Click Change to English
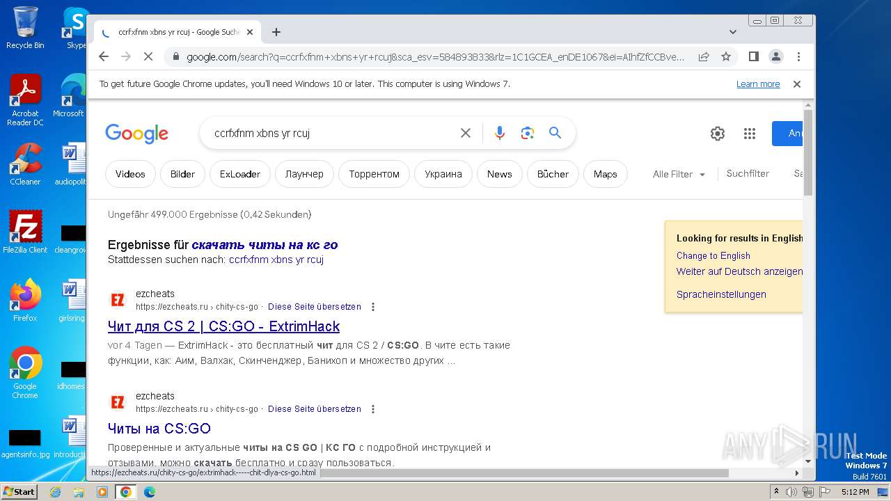891x501 pixels. coord(713,255)
